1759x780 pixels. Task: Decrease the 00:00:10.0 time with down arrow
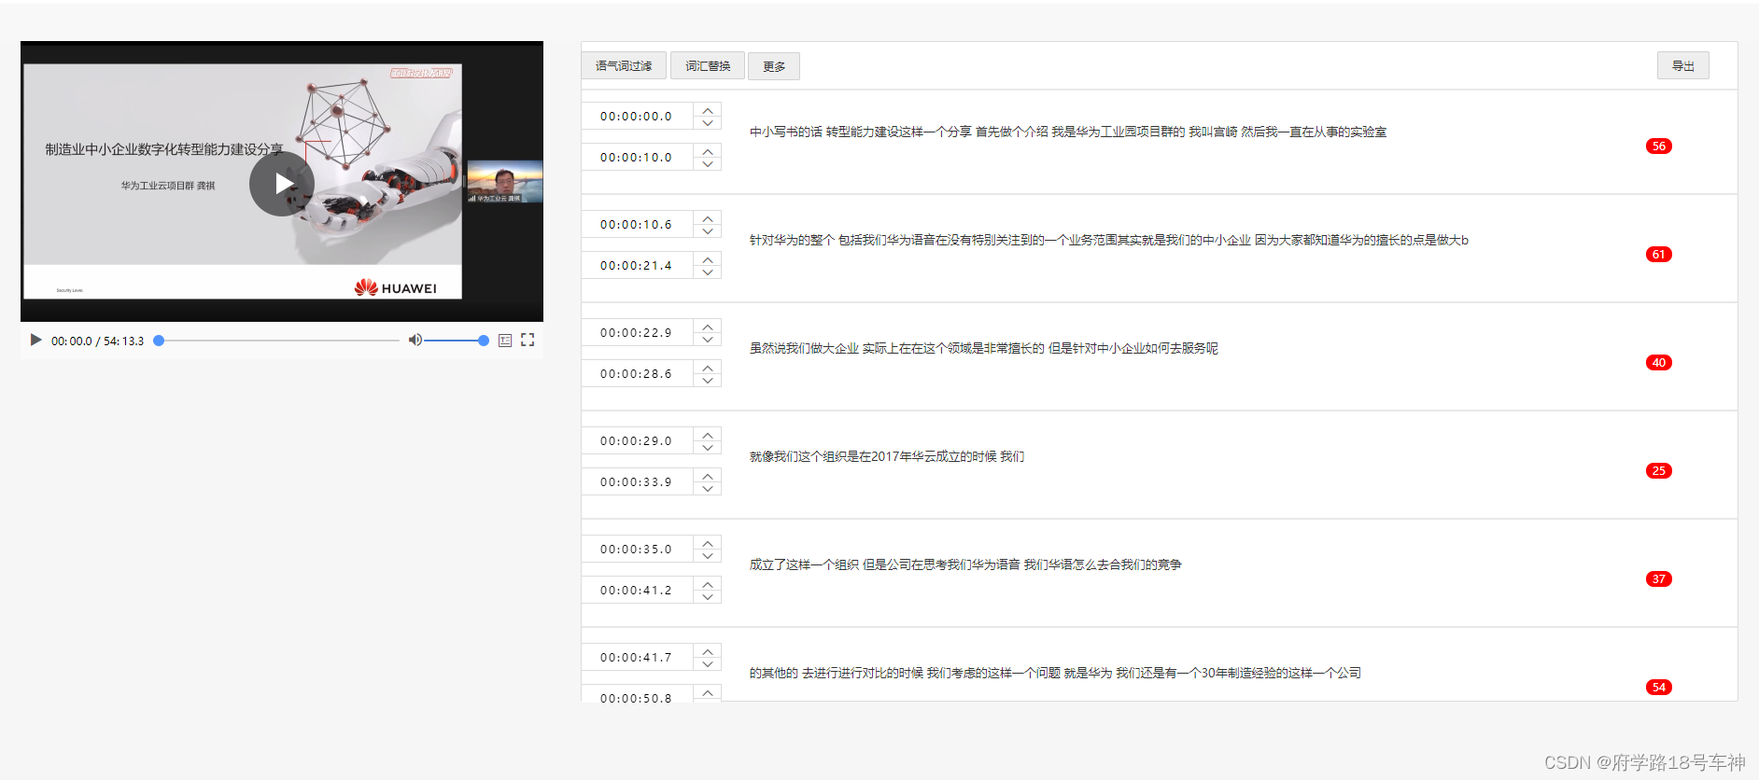708,164
